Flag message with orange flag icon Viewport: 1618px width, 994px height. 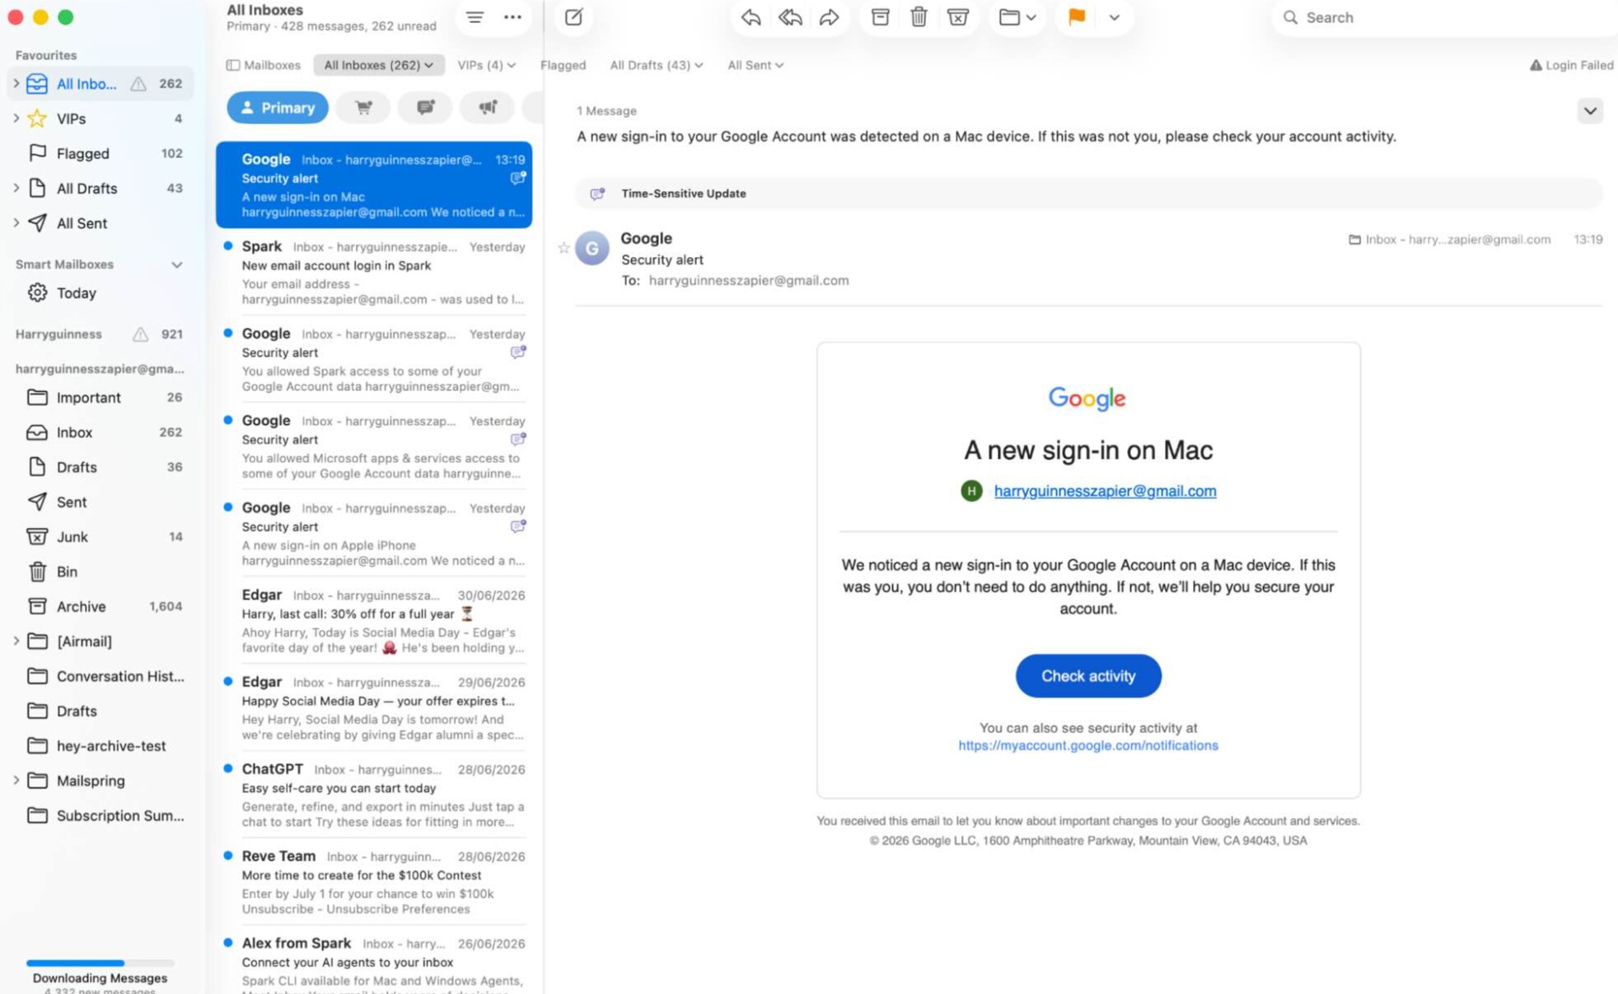tap(1076, 17)
